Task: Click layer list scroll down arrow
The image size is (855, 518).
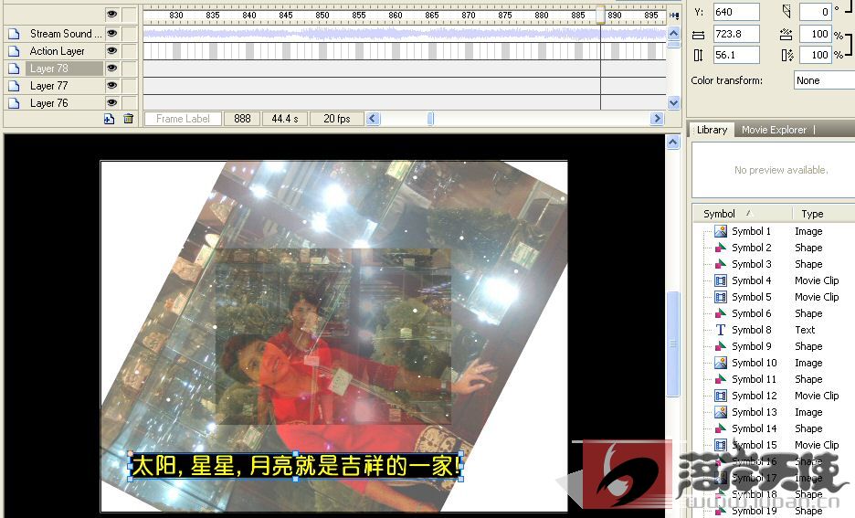Action: click(x=673, y=102)
